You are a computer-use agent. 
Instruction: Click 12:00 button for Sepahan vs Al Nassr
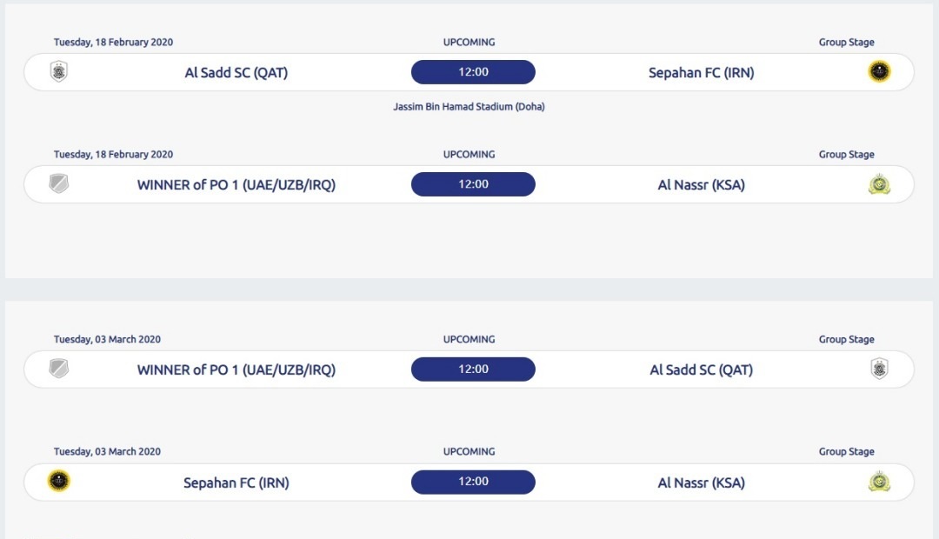(x=473, y=482)
